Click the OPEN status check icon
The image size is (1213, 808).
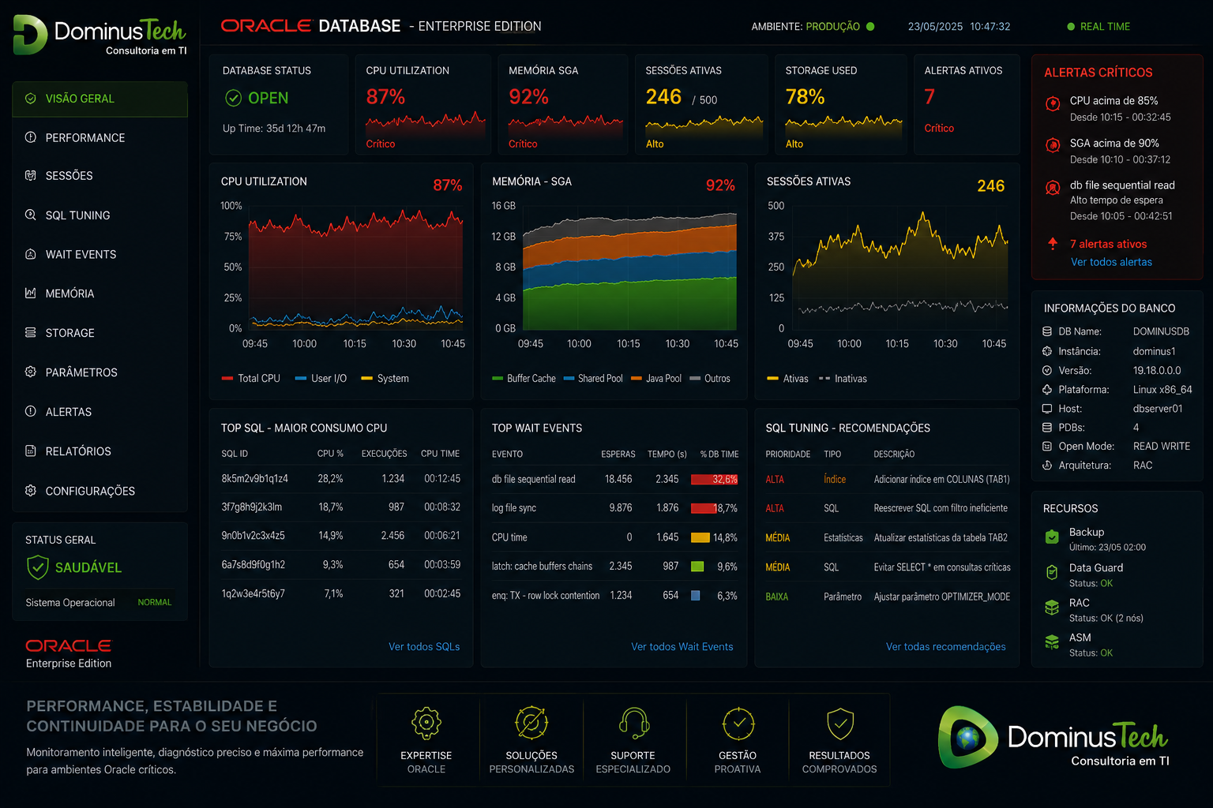click(x=234, y=98)
